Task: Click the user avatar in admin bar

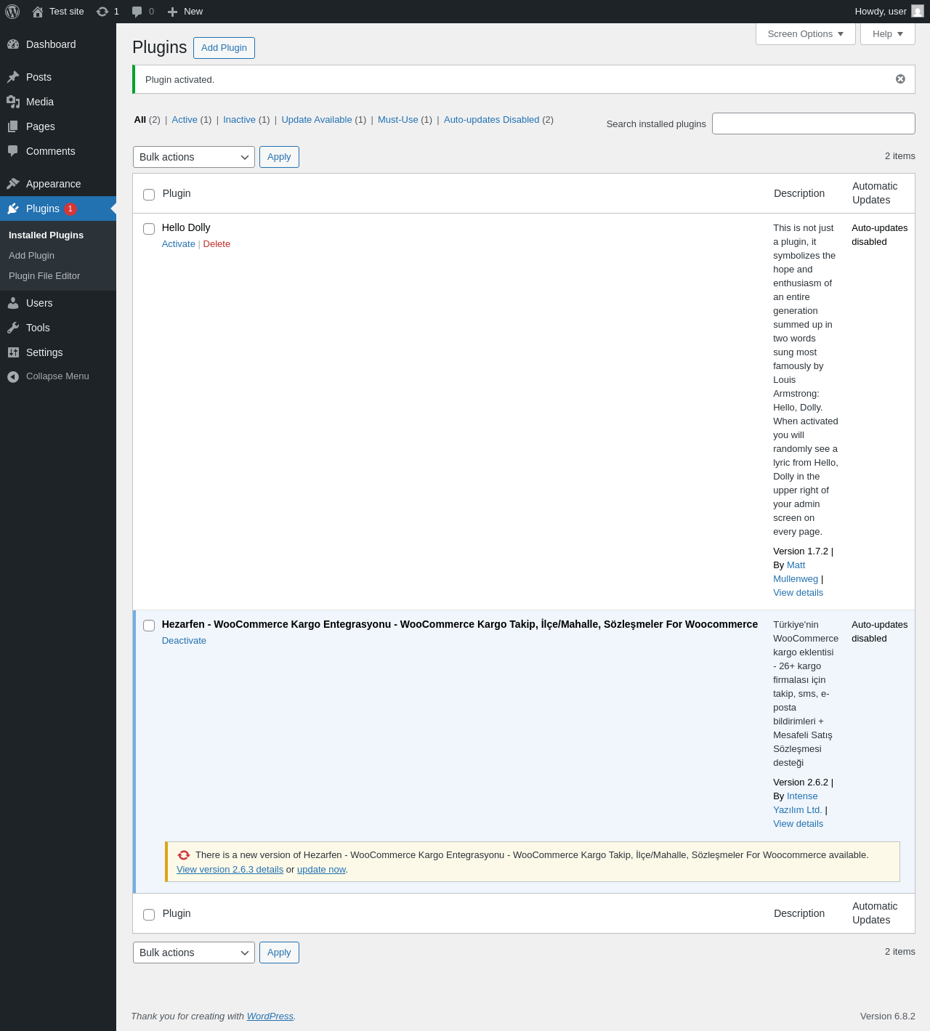Action: [x=918, y=12]
